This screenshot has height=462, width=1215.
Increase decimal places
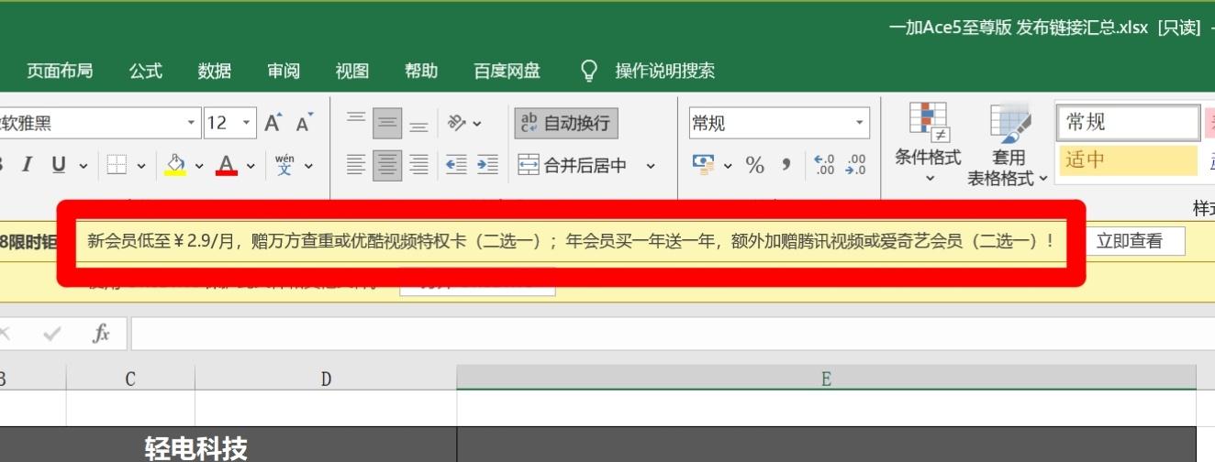click(824, 165)
